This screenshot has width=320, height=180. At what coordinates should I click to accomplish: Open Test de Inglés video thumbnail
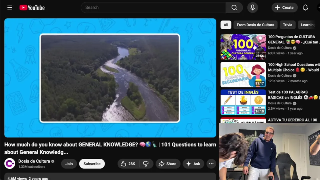point(243,102)
